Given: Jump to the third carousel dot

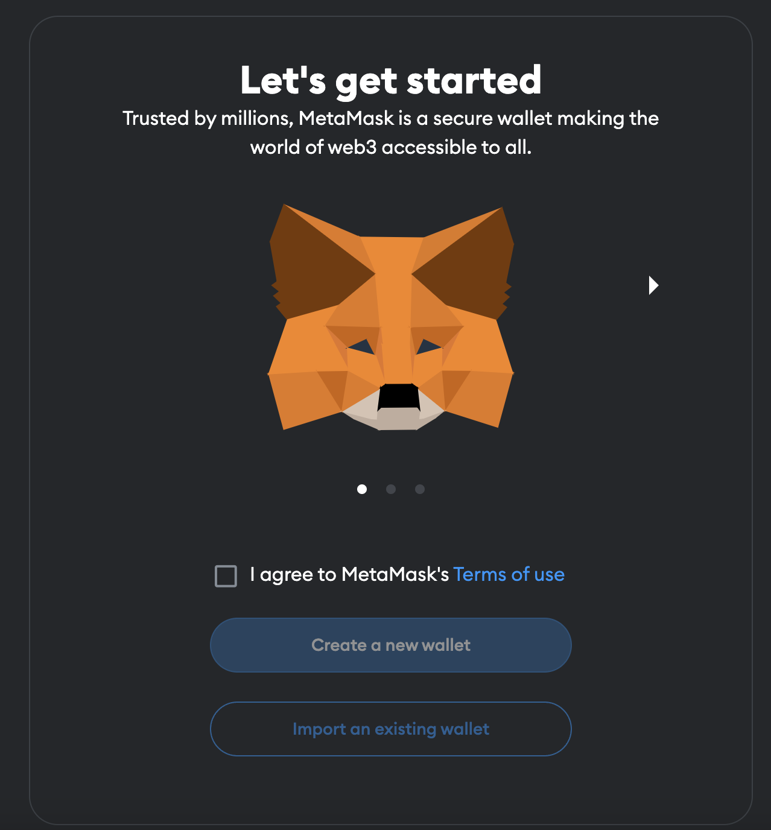Looking at the screenshot, I should tap(420, 489).
